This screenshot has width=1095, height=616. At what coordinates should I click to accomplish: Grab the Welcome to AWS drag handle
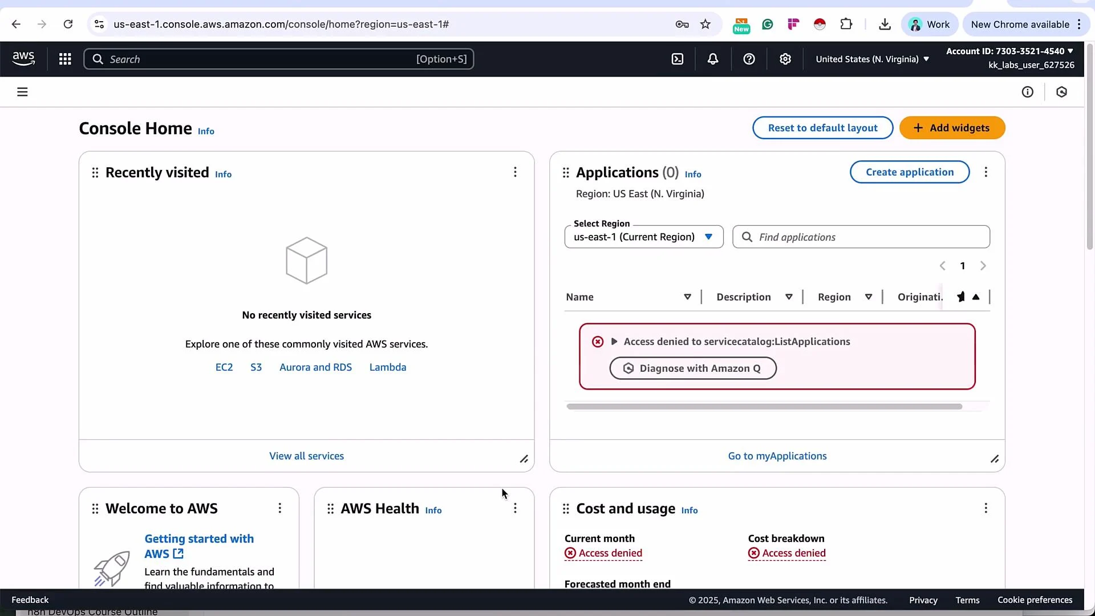coord(95,508)
